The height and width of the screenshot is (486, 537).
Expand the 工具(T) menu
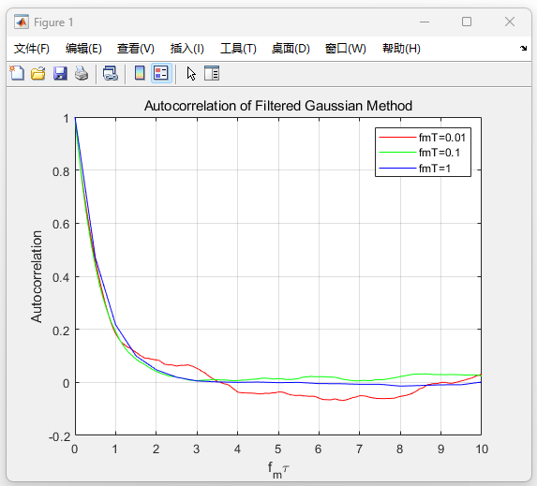[x=238, y=49]
